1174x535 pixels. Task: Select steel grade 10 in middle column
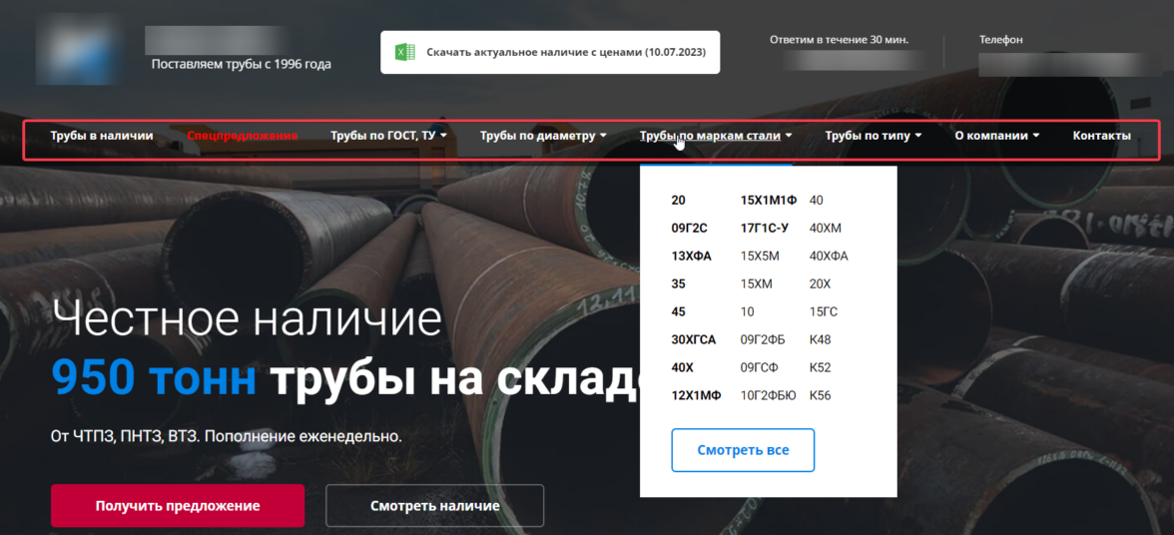[x=747, y=312]
